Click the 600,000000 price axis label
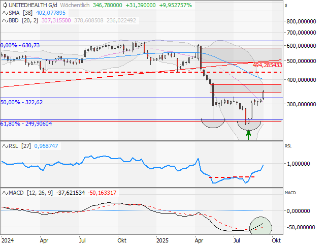Screen dimensions: 325x244 pos(301,46)
